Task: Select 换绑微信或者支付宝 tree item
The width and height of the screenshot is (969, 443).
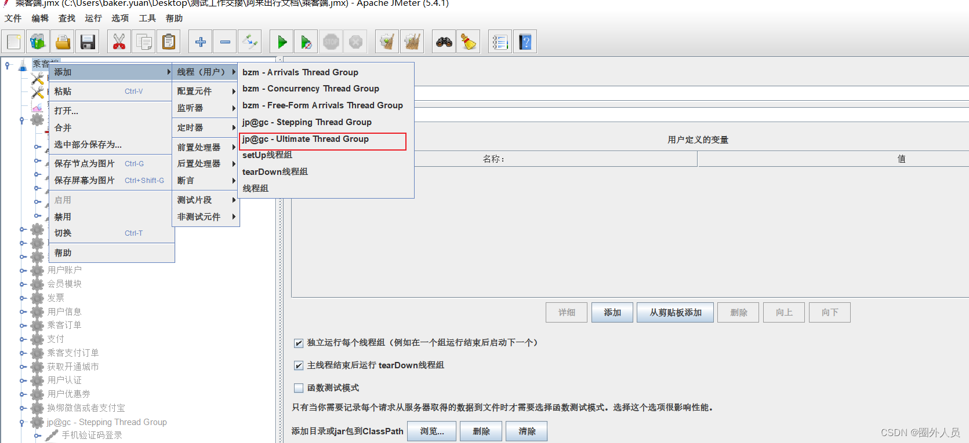Action: pos(86,408)
